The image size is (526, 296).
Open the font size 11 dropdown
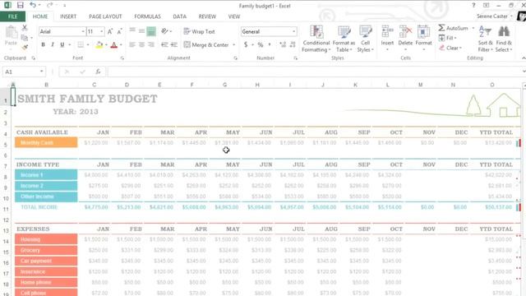coord(102,31)
